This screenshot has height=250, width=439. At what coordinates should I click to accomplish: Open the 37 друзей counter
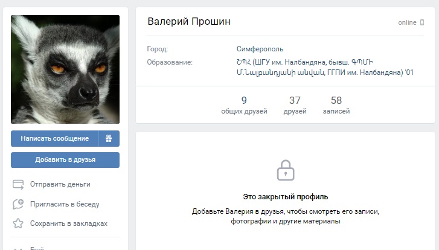295,105
